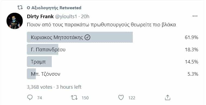The image size is (206, 105).
Task: Open share options via the share icon
Action: coord(168,97)
